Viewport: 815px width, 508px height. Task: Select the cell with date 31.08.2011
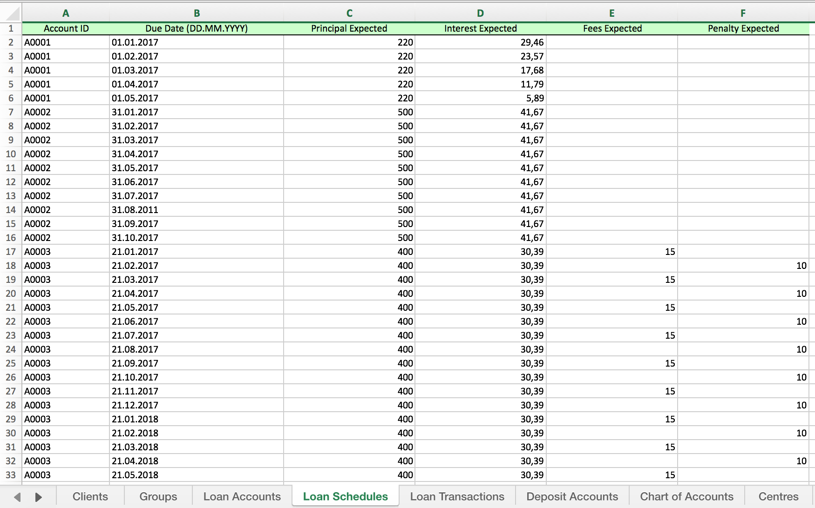tap(196, 210)
